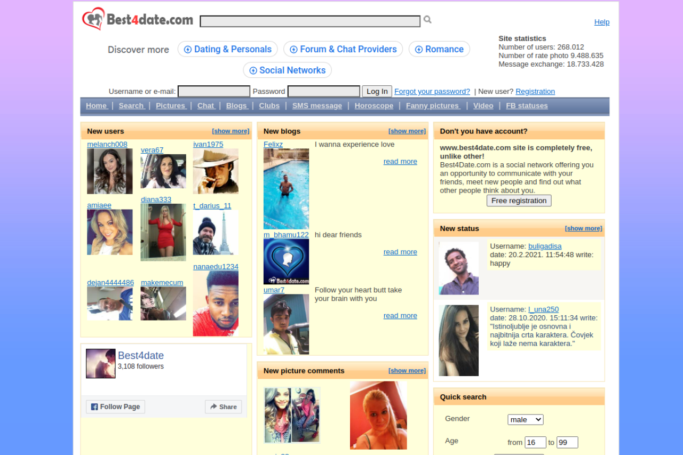The width and height of the screenshot is (683, 455).
Task: Open makemecum profile photo
Action: [x=163, y=304]
